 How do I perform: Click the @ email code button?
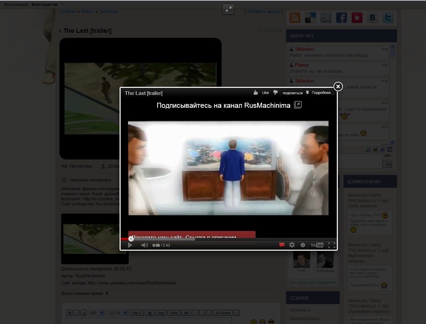[150, 313]
